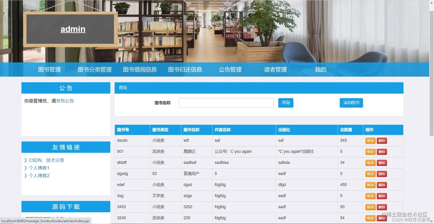The height and width of the screenshot is (224, 434).
Task: Click 修改 for book dsg
Action: point(370,196)
